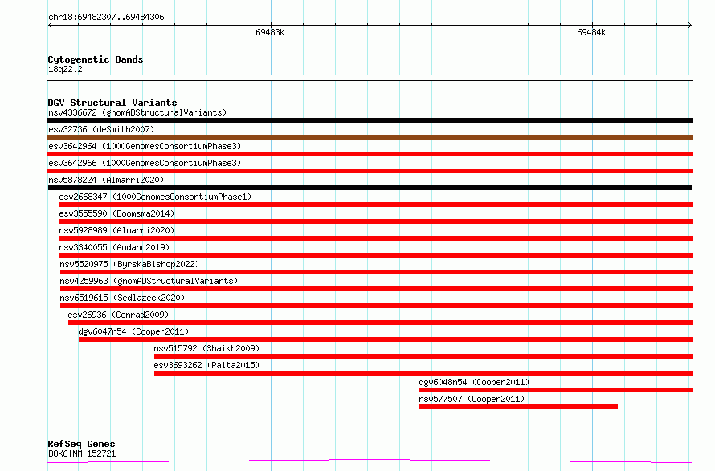This screenshot has width=715, height=471.
Task: Click the red bar under nsv4259963
Action: pos(376,289)
